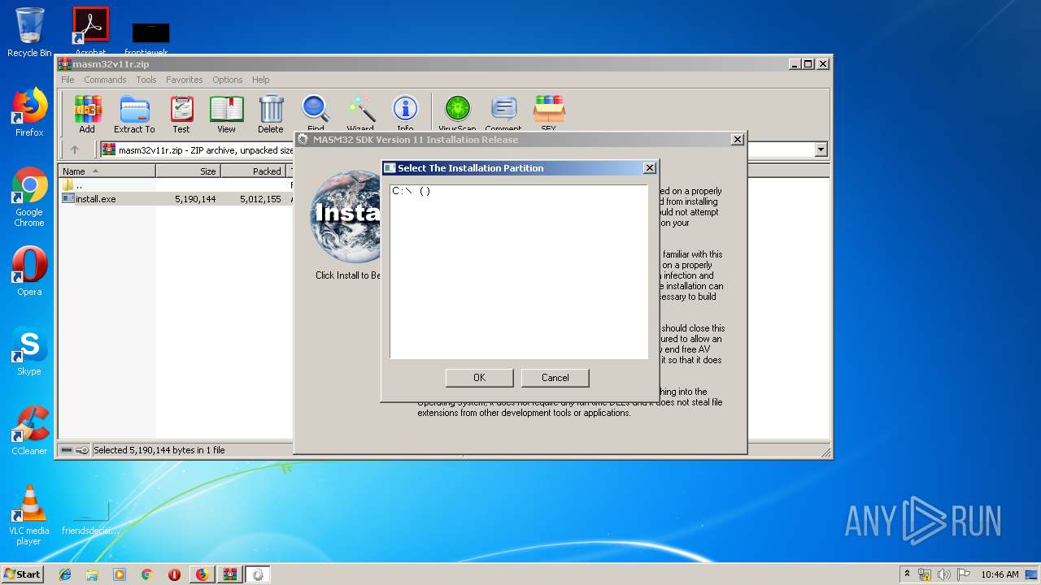This screenshot has height=585, width=1041.
Task: Select install.exe in the archive list
Action: coord(95,199)
